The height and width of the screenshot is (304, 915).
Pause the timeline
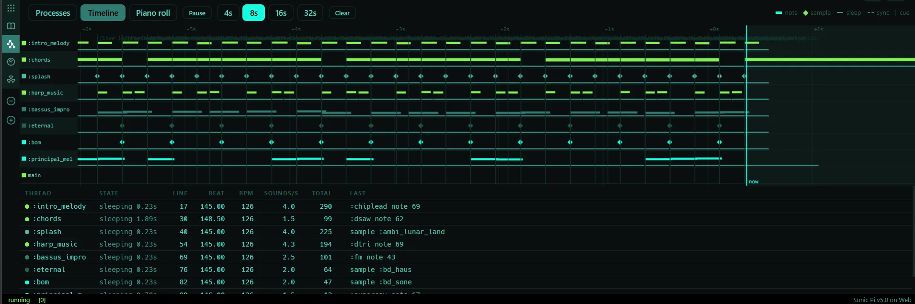click(197, 13)
